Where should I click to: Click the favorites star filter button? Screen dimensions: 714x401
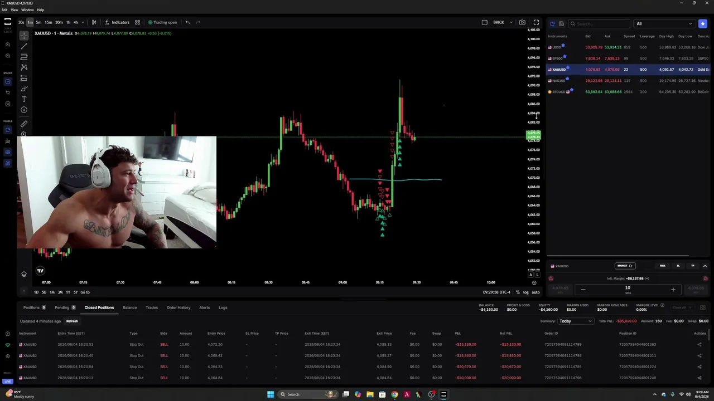tap(703, 23)
